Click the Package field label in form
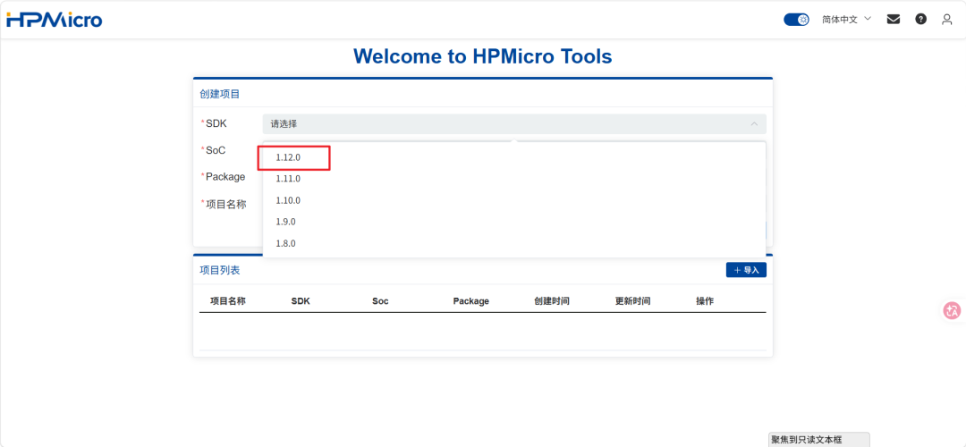This screenshot has width=966, height=447. click(225, 177)
